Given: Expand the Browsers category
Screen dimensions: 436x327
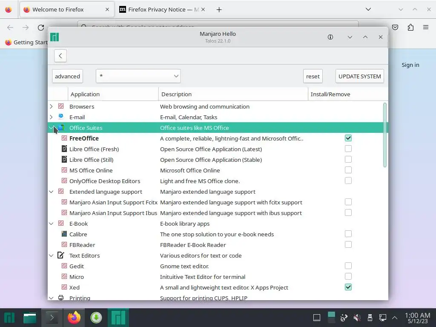Looking at the screenshot, I should (51, 106).
